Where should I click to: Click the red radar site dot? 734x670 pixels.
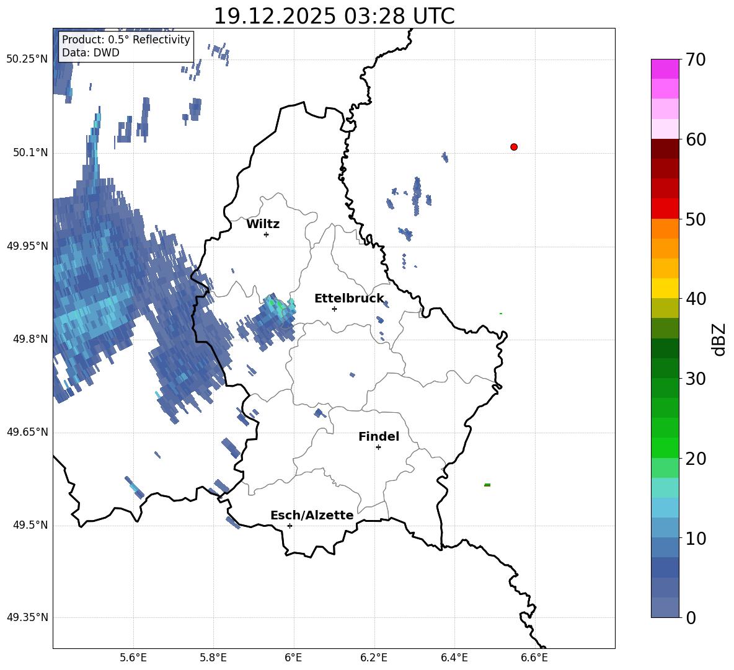[x=514, y=147]
